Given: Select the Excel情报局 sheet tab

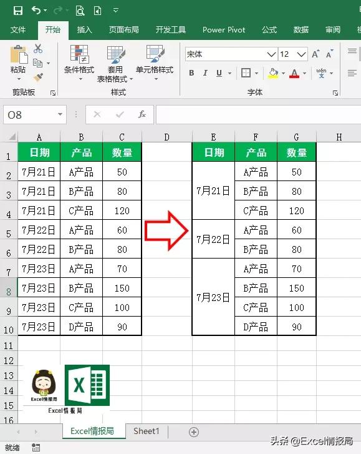Looking at the screenshot, I should [x=92, y=431].
